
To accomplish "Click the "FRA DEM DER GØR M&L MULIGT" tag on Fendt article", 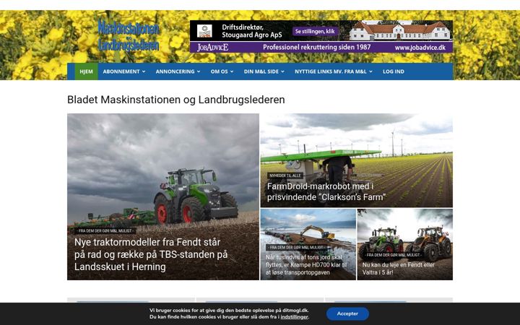I will (x=105, y=231).
